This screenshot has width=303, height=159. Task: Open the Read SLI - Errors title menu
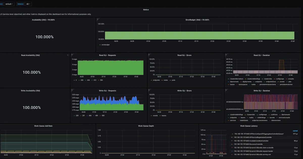[185, 55]
